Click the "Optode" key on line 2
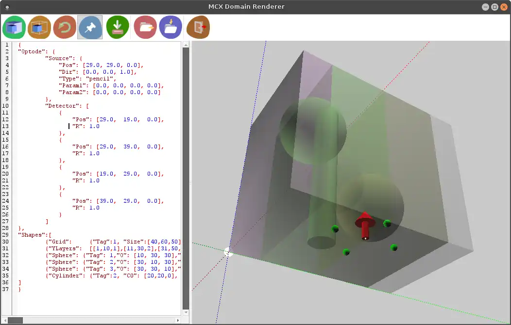The width and height of the screenshot is (511, 325). (x=32, y=51)
